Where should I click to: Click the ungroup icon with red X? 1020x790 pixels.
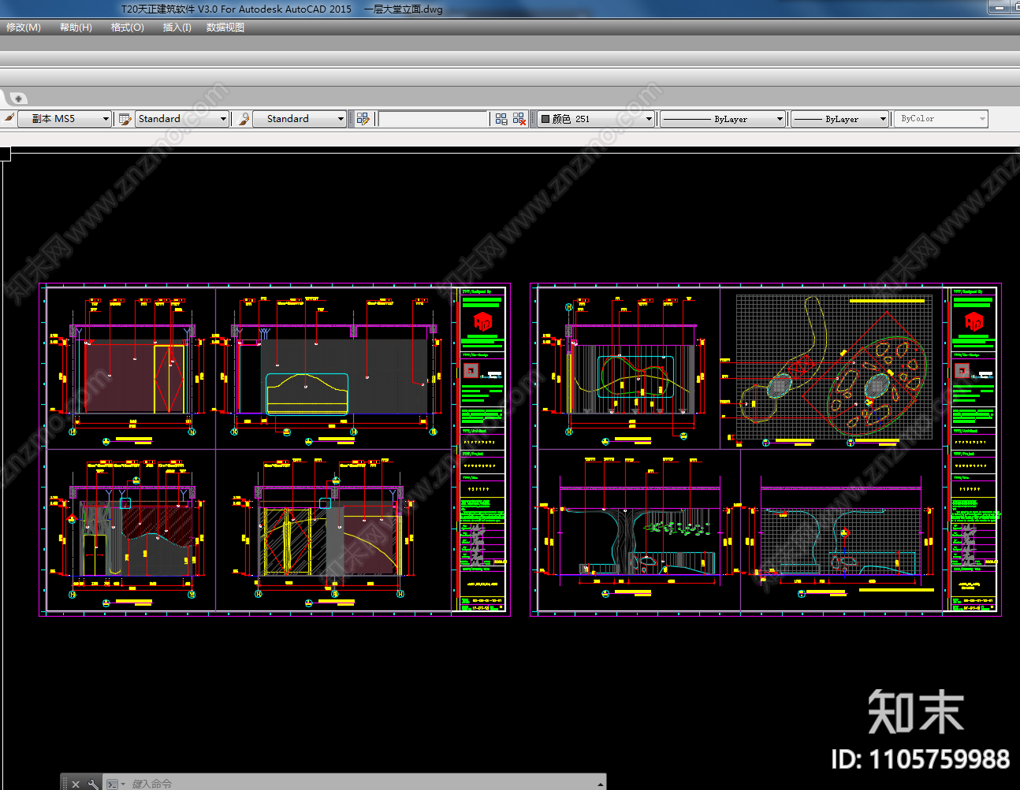click(519, 119)
